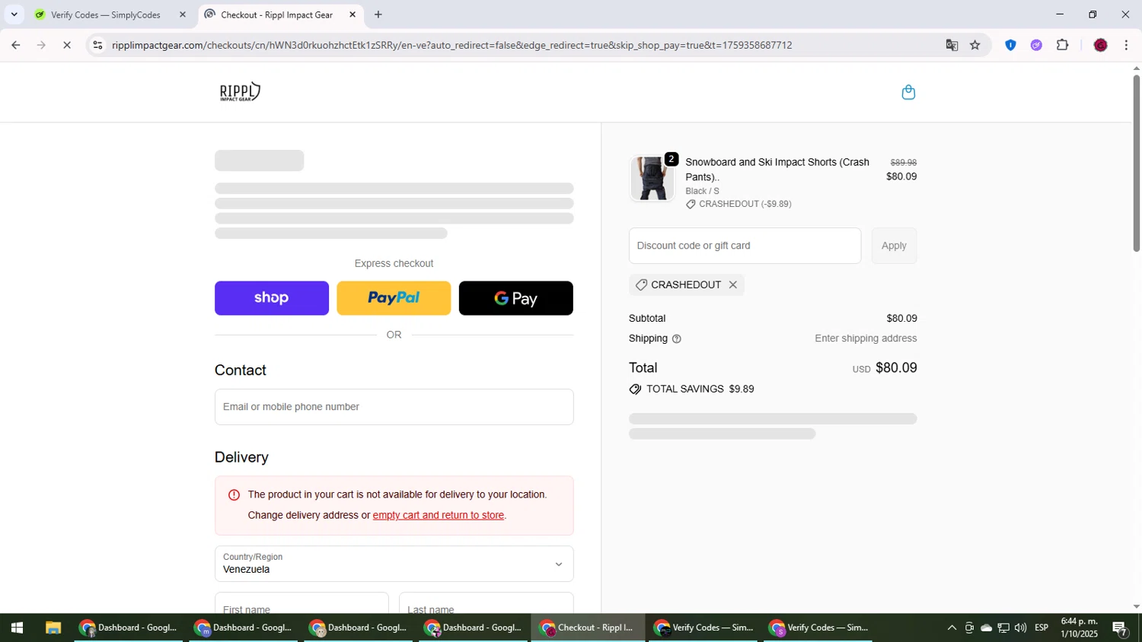This screenshot has height=642, width=1142.
Task: Open the cart bag icon
Action: (x=908, y=92)
